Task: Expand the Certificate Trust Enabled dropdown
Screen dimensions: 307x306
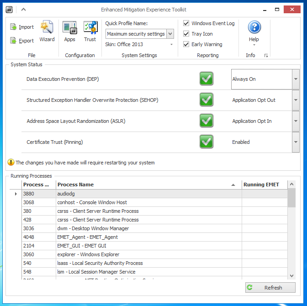Action: click(296, 142)
